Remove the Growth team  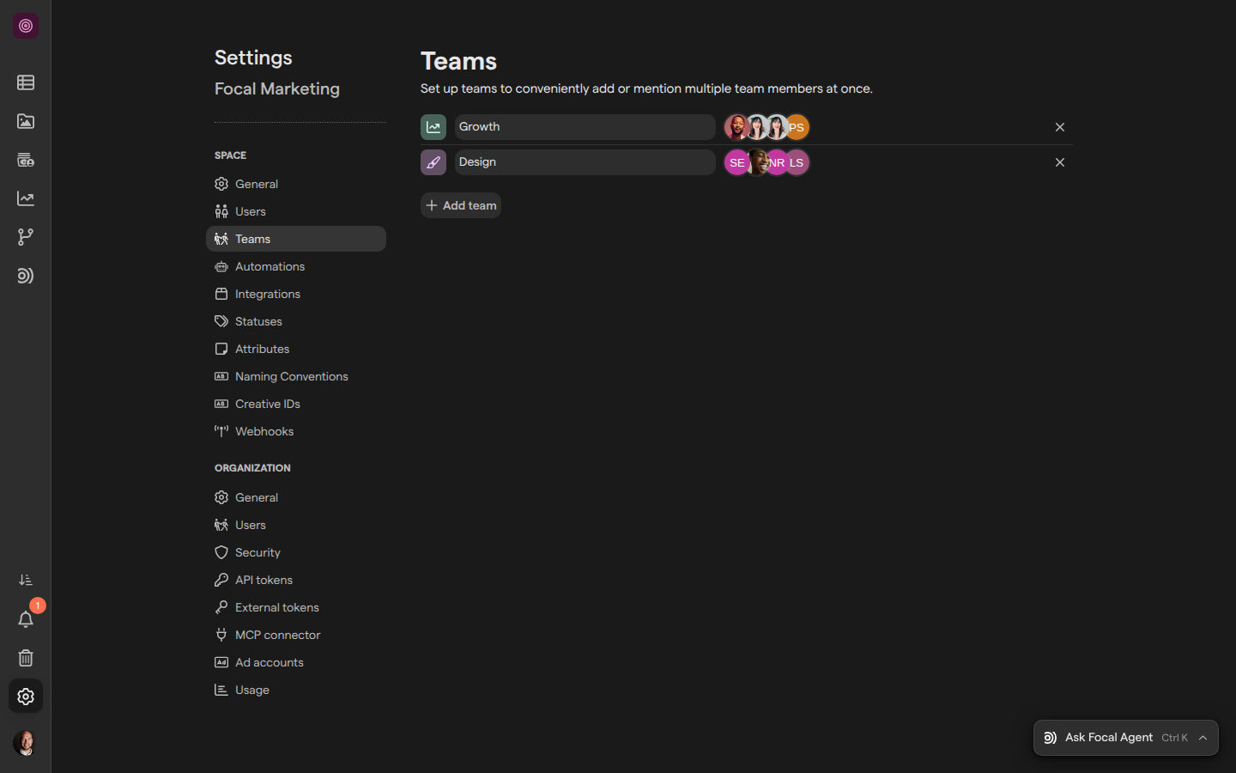[1060, 127]
